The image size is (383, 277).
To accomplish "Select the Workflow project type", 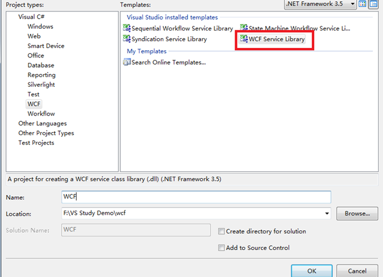I will point(41,114).
